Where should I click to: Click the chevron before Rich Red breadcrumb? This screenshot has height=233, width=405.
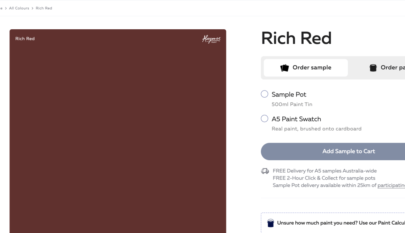point(32,8)
